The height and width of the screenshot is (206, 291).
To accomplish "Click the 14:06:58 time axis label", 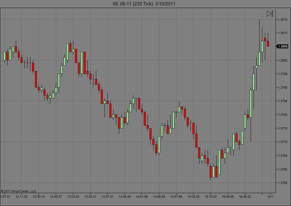I will [x=159, y=197].
